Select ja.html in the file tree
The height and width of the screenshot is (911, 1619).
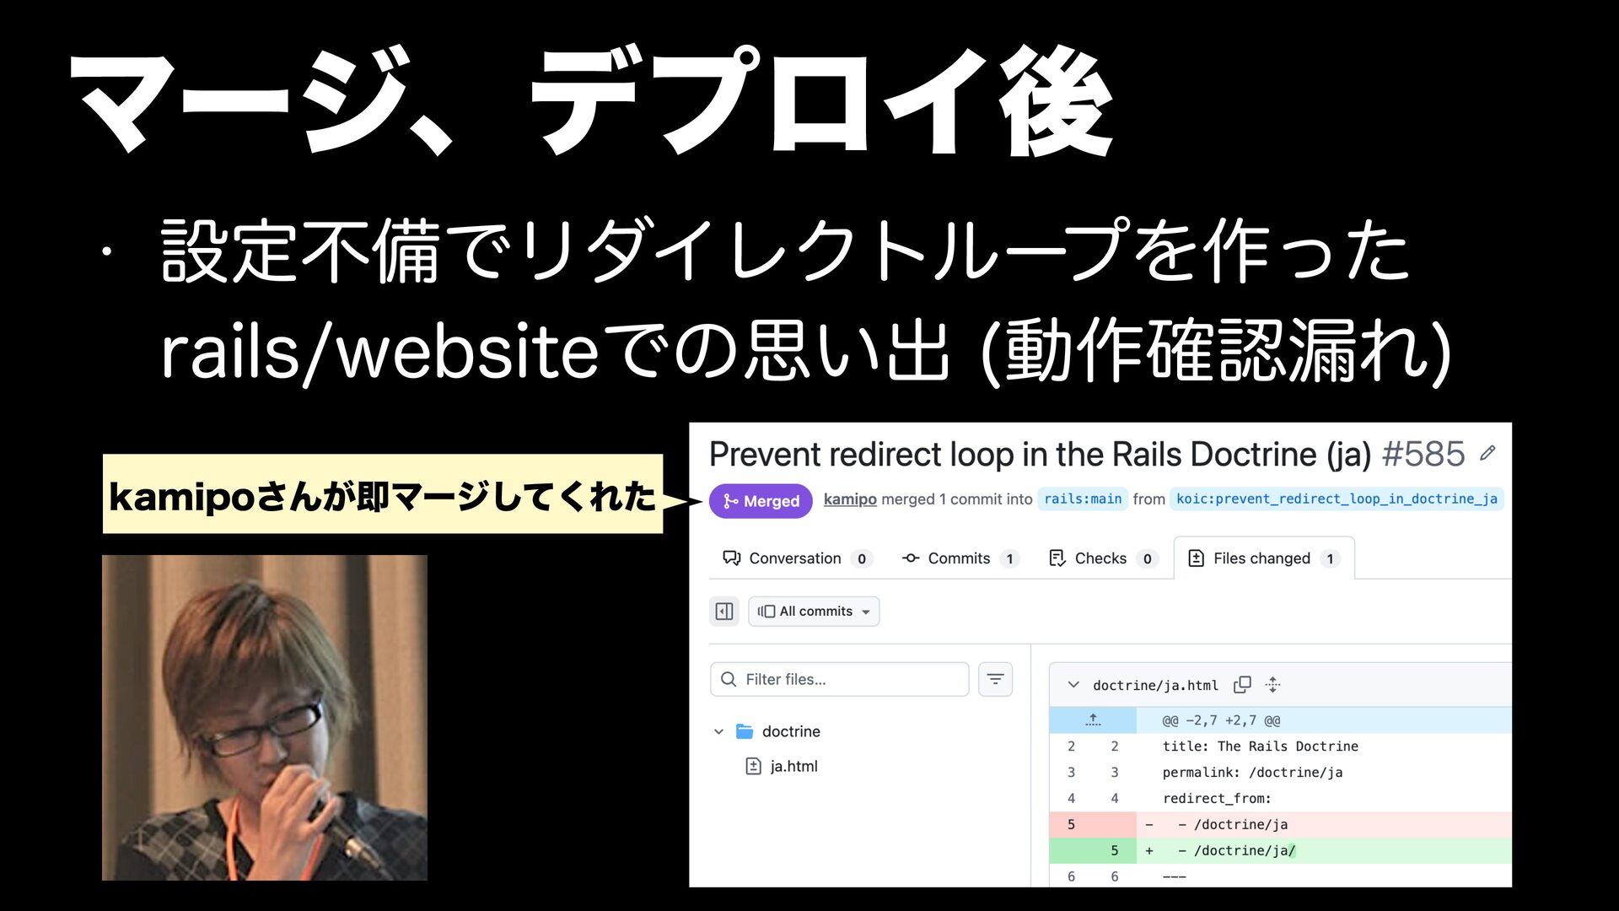click(x=793, y=766)
